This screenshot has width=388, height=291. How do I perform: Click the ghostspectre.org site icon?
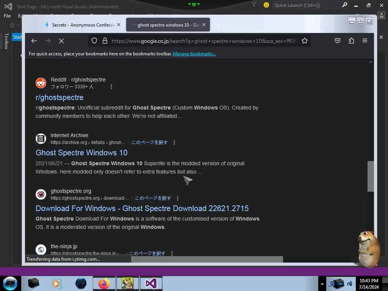tap(41, 194)
